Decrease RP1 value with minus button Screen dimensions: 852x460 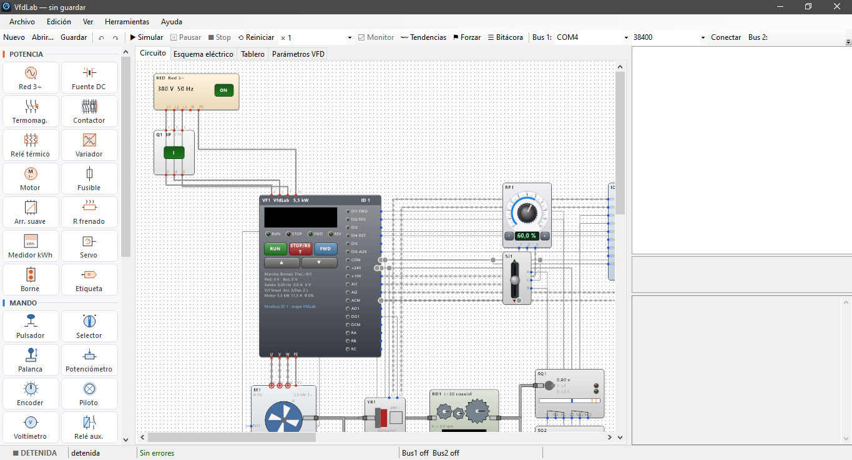pyautogui.click(x=509, y=236)
